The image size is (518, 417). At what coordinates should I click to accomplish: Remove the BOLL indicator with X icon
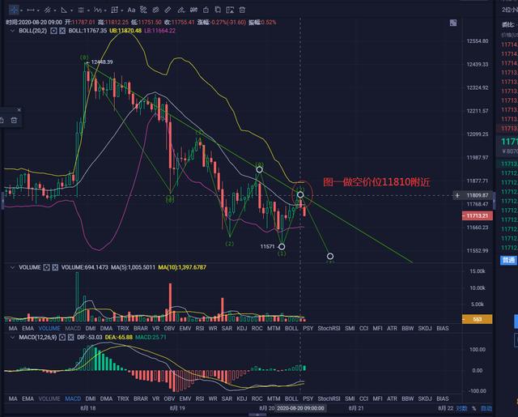[x=62, y=31]
